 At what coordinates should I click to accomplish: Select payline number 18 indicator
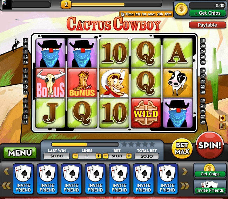click(203, 41)
